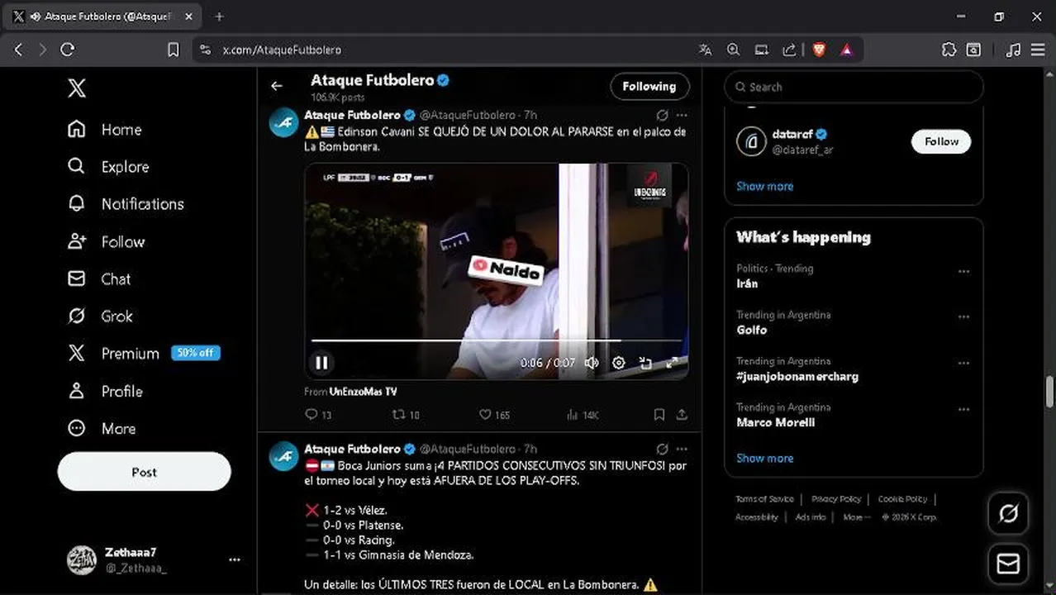Open Grok explain icon on Cavani post
The height and width of the screenshot is (595, 1056).
coord(662,115)
